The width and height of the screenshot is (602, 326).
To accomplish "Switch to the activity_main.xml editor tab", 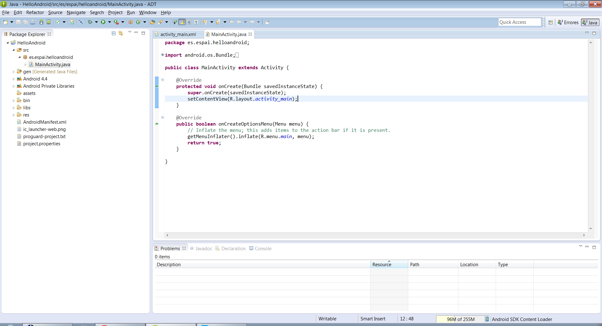I will tap(178, 34).
